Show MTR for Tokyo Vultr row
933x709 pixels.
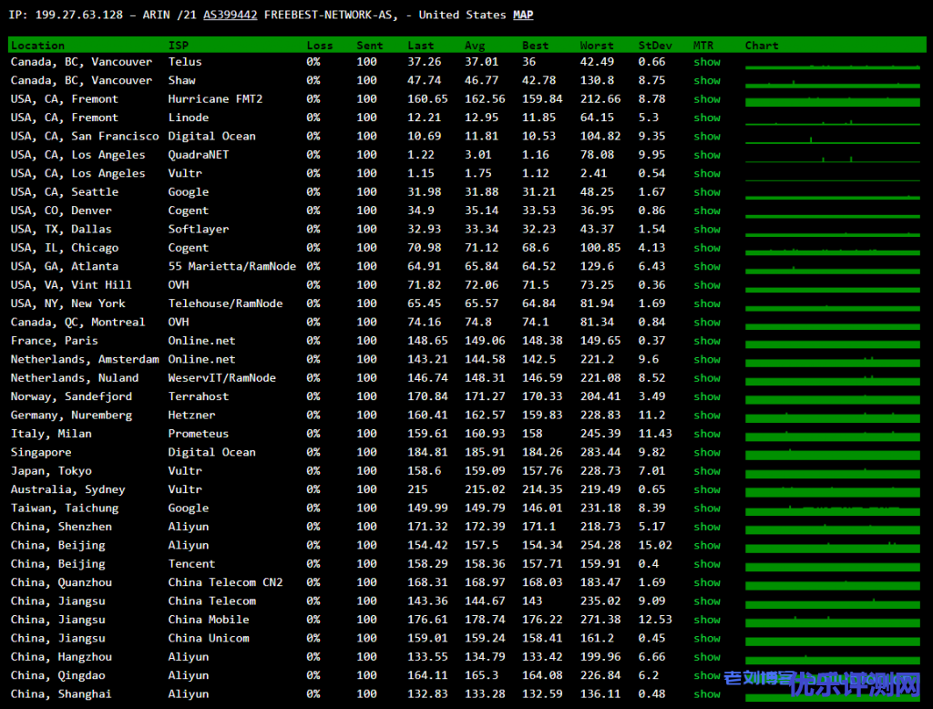pos(706,471)
